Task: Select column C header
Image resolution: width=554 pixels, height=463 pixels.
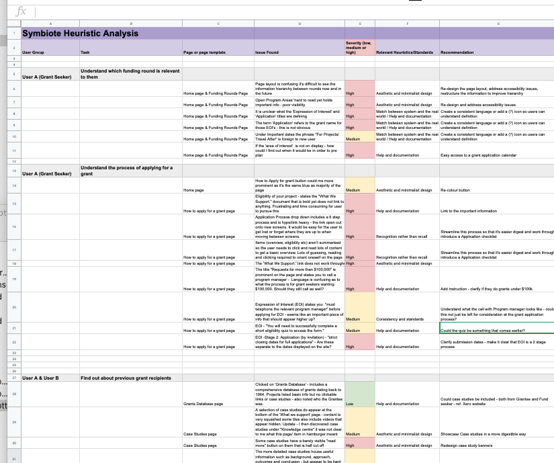Action: point(218,24)
